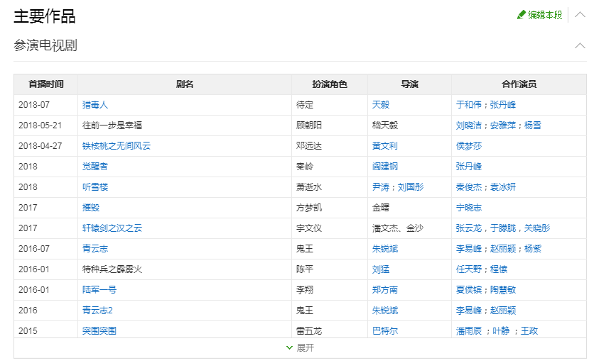The height and width of the screenshot is (363, 589).
Task: Open actor 叶静 link
Action: point(501,331)
